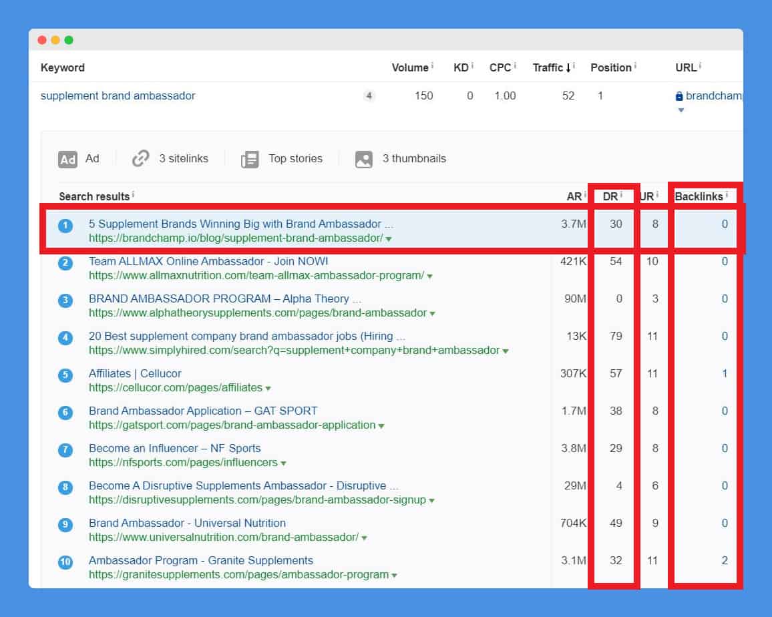The image size is (772, 617).
Task: Click the SERP features count badge 4
Action: pos(369,95)
